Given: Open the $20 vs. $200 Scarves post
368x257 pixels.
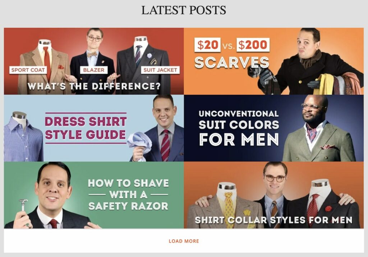Looking at the screenshot, I should [x=273, y=61].
